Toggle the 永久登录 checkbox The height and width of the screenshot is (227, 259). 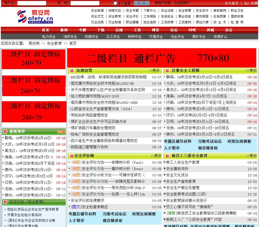click(115, 3)
